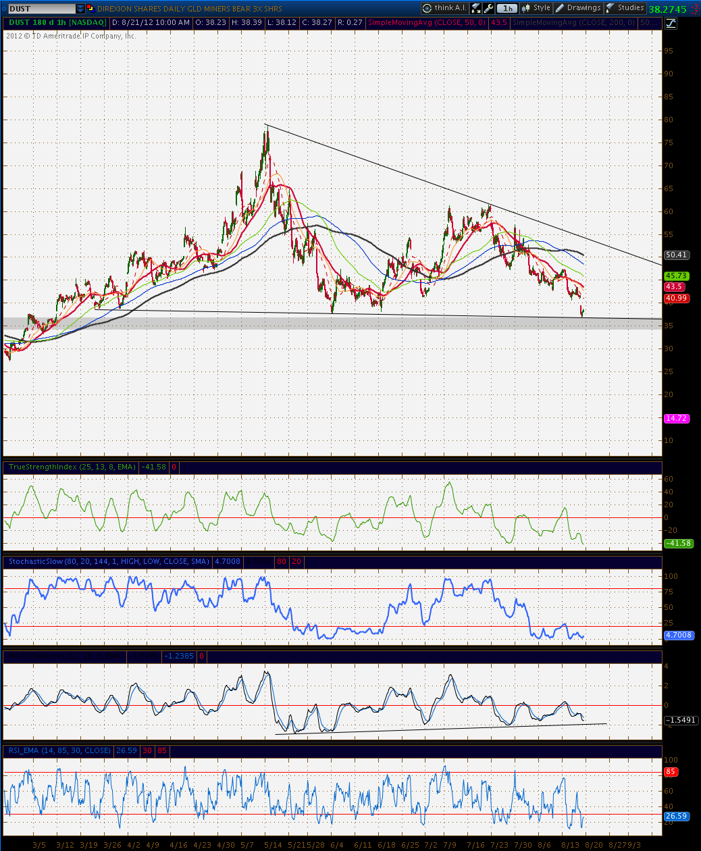Expand the DUST symbol dropdown arrow
Screen dimensions: 701x851
click(x=81, y=9)
